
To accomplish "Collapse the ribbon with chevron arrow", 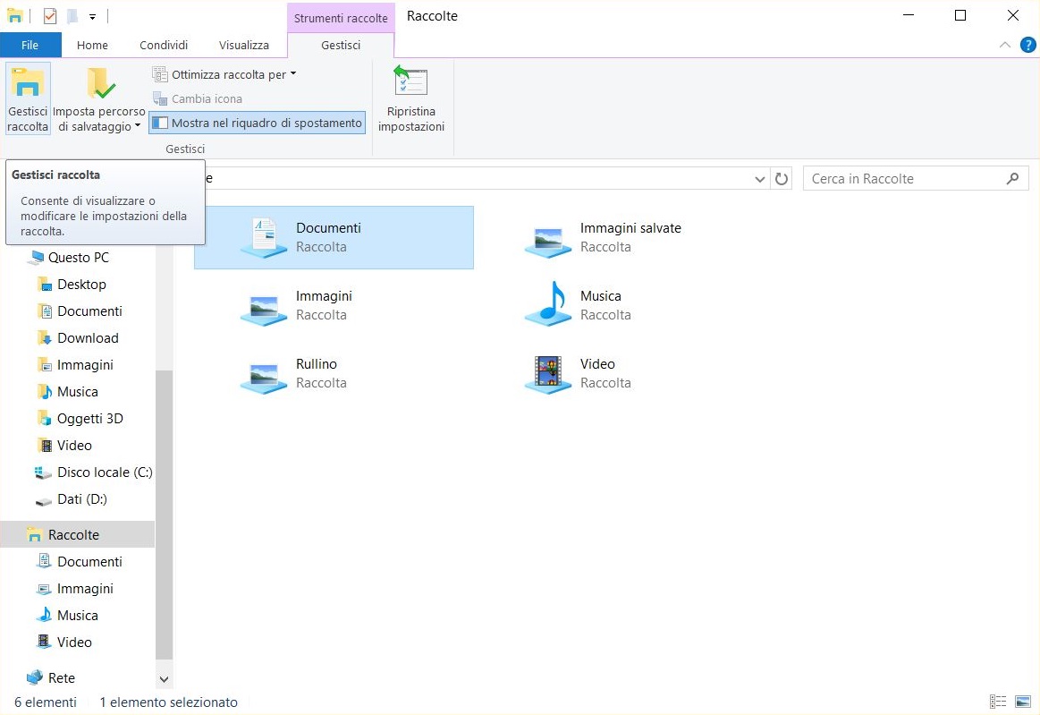I will tap(1005, 45).
